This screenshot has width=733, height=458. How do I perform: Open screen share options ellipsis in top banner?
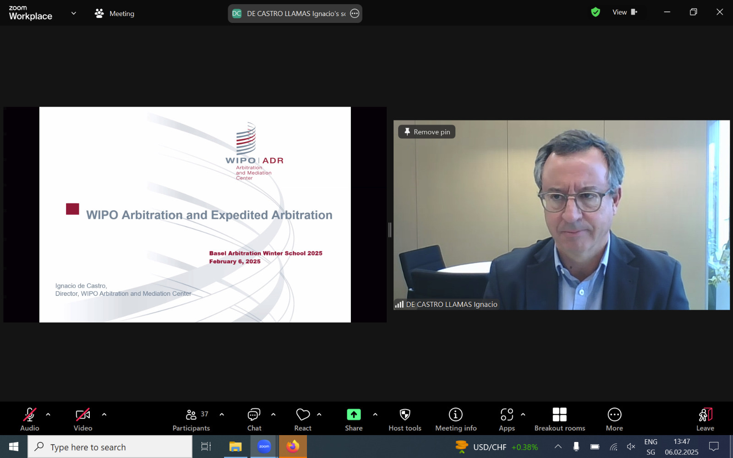click(x=355, y=13)
